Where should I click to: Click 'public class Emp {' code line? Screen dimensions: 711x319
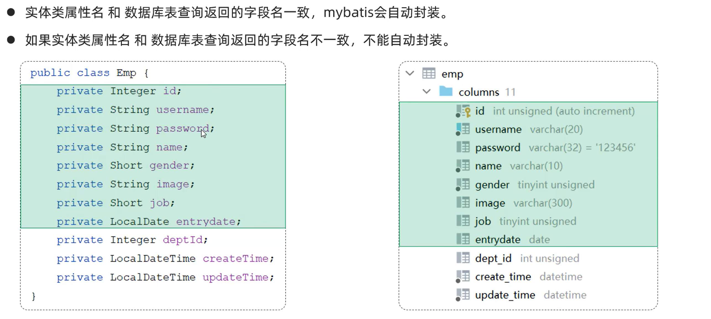(x=90, y=73)
